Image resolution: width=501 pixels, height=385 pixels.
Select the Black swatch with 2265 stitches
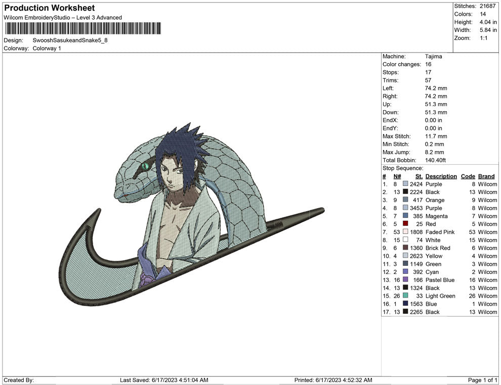(405, 311)
